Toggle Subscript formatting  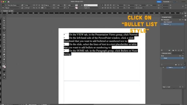[x=37, y=8]
